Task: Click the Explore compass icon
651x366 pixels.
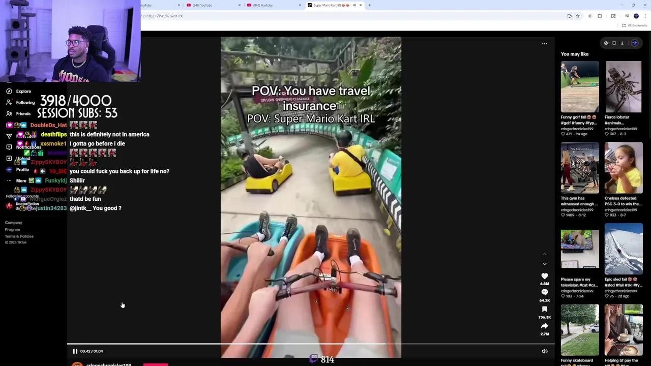Action: [9, 91]
